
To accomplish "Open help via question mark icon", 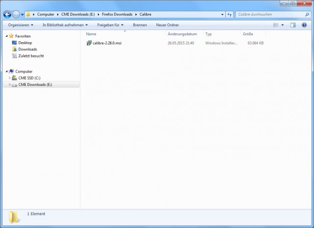I will click(304, 25).
